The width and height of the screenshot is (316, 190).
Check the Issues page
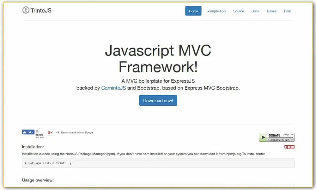271,11
